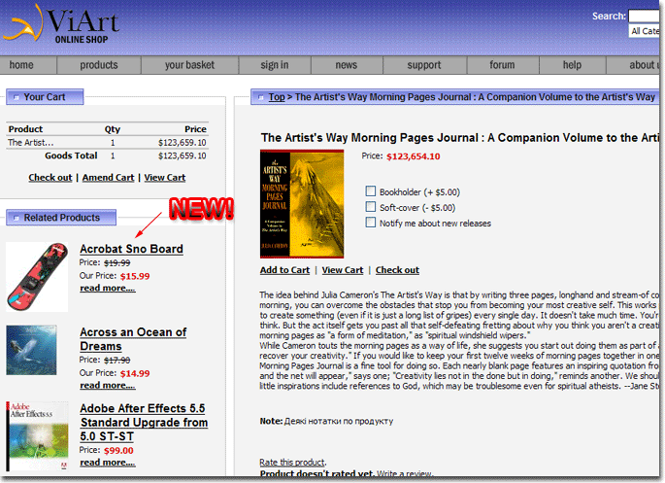Open the news menu item
The height and width of the screenshot is (483, 665).
coord(347,65)
